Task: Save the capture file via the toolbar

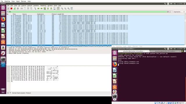Action: 25,8
